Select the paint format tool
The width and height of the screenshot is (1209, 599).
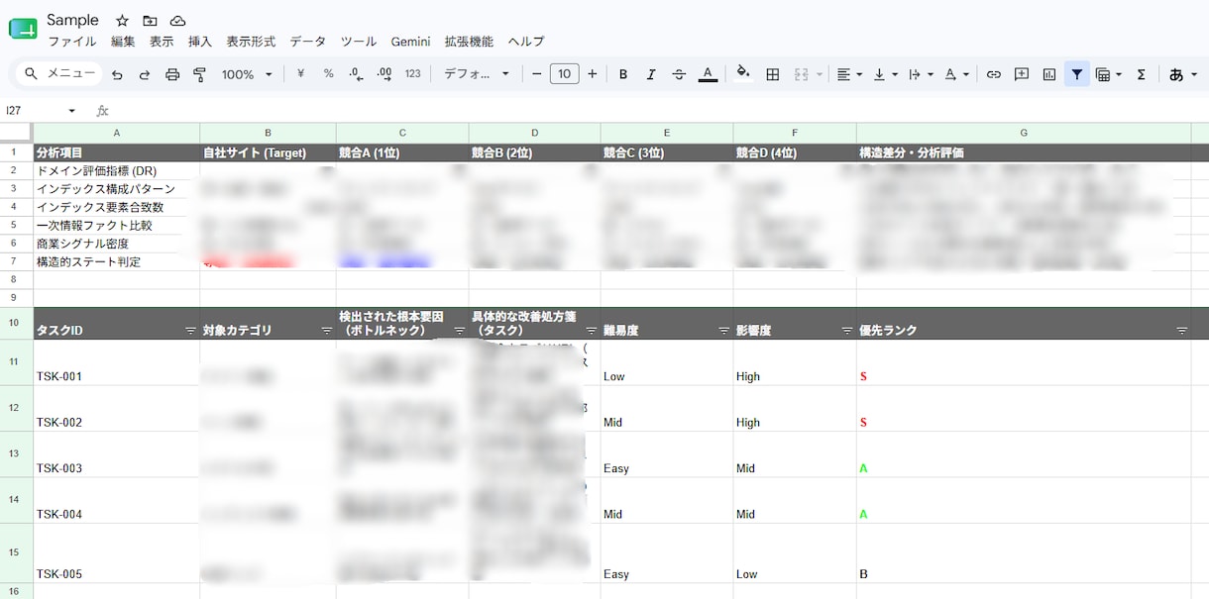(x=199, y=74)
